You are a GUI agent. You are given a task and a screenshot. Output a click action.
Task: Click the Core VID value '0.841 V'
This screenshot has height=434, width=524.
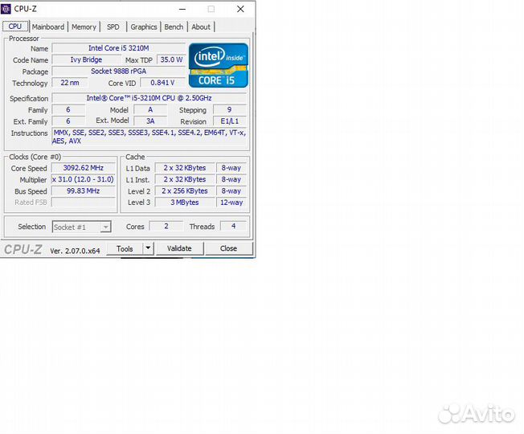pos(162,83)
